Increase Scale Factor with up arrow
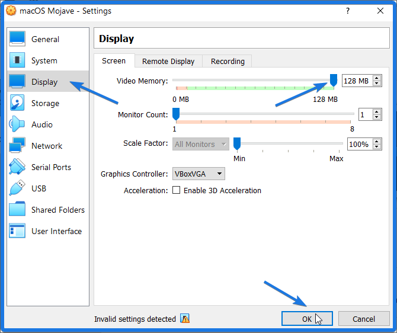The width and height of the screenshot is (397, 333). pyautogui.click(x=377, y=142)
